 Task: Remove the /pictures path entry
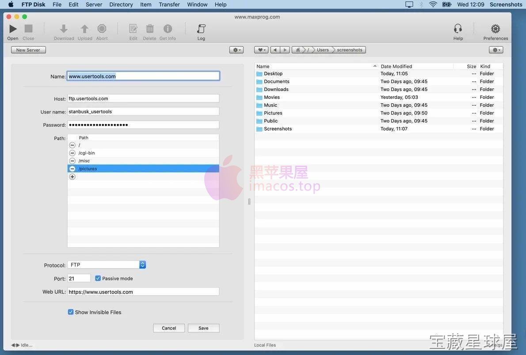72,169
